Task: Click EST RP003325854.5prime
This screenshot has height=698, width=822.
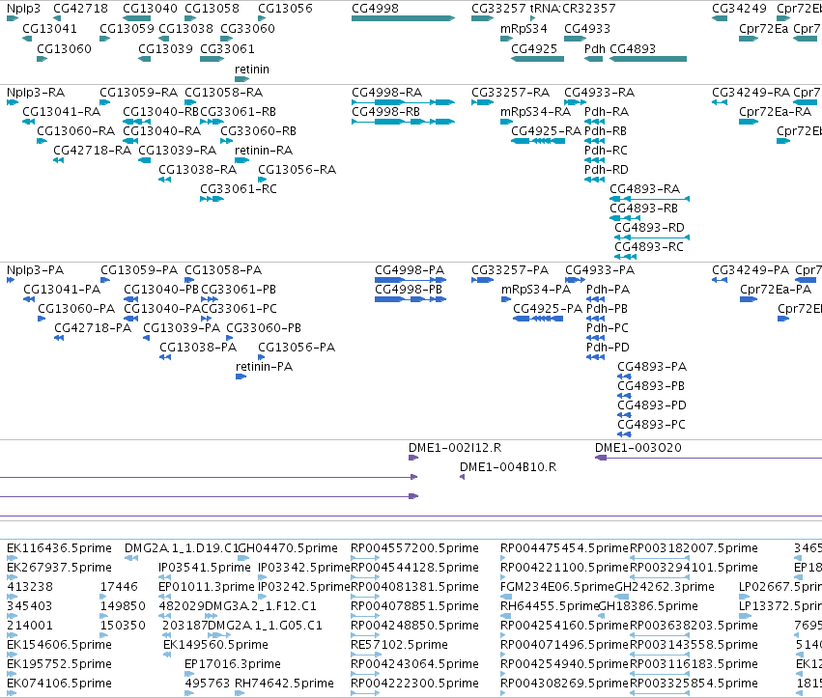Action: pyautogui.click(x=694, y=684)
